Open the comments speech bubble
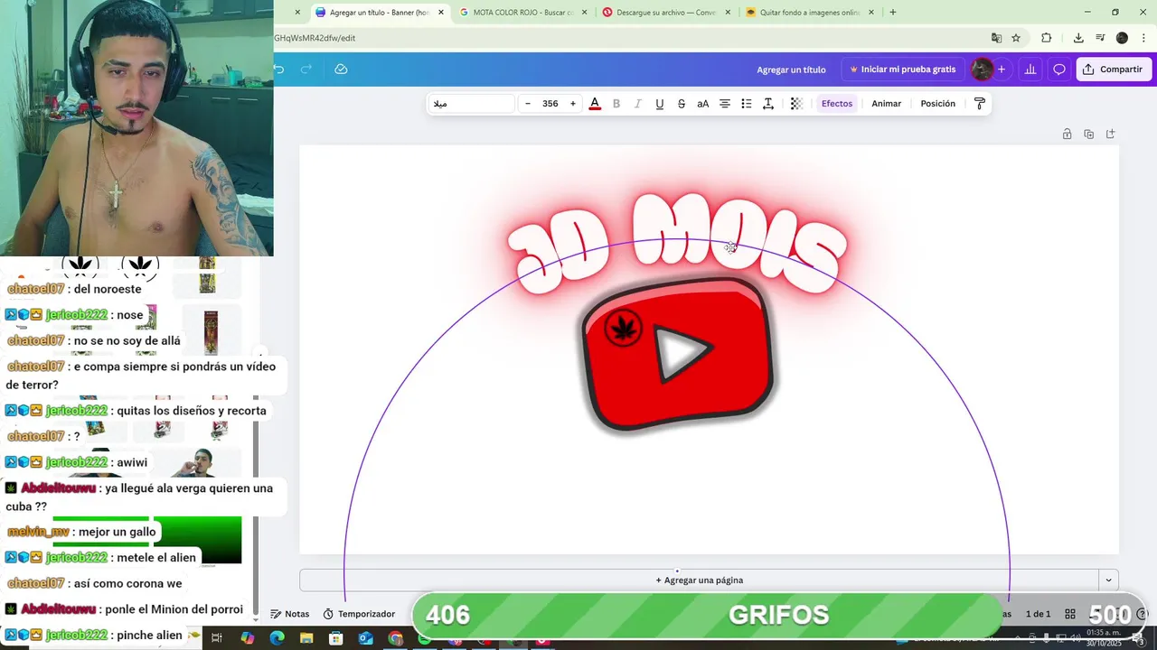 tap(1059, 70)
